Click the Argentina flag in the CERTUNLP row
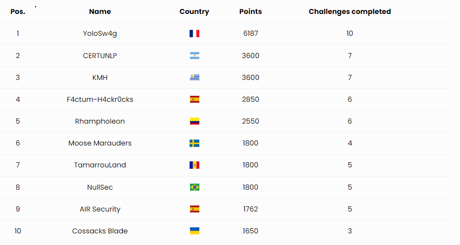The height and width of the screenshot is (245, 460). (194, 56)
